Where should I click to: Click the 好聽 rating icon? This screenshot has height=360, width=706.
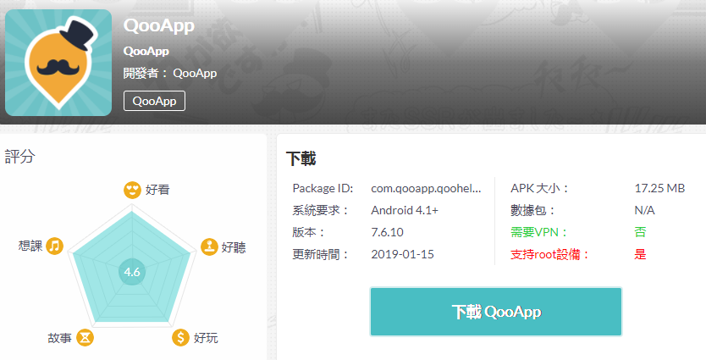coord(209,246)
